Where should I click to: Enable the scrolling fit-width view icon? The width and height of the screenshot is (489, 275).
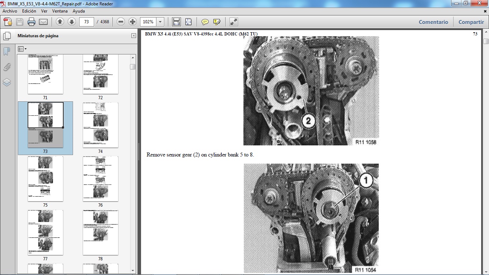click(176, 22)
